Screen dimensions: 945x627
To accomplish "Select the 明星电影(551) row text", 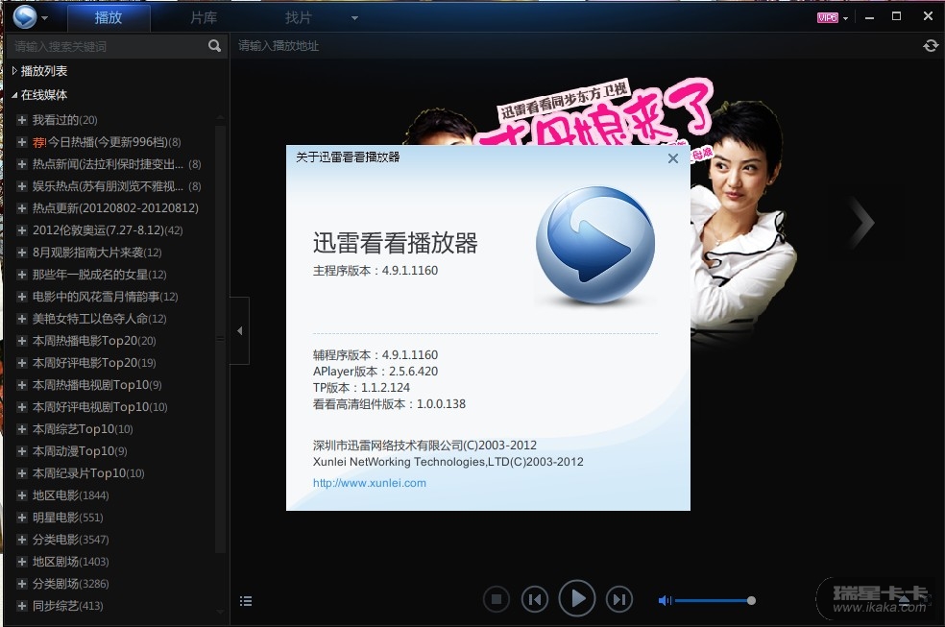I will pos(67,518).
